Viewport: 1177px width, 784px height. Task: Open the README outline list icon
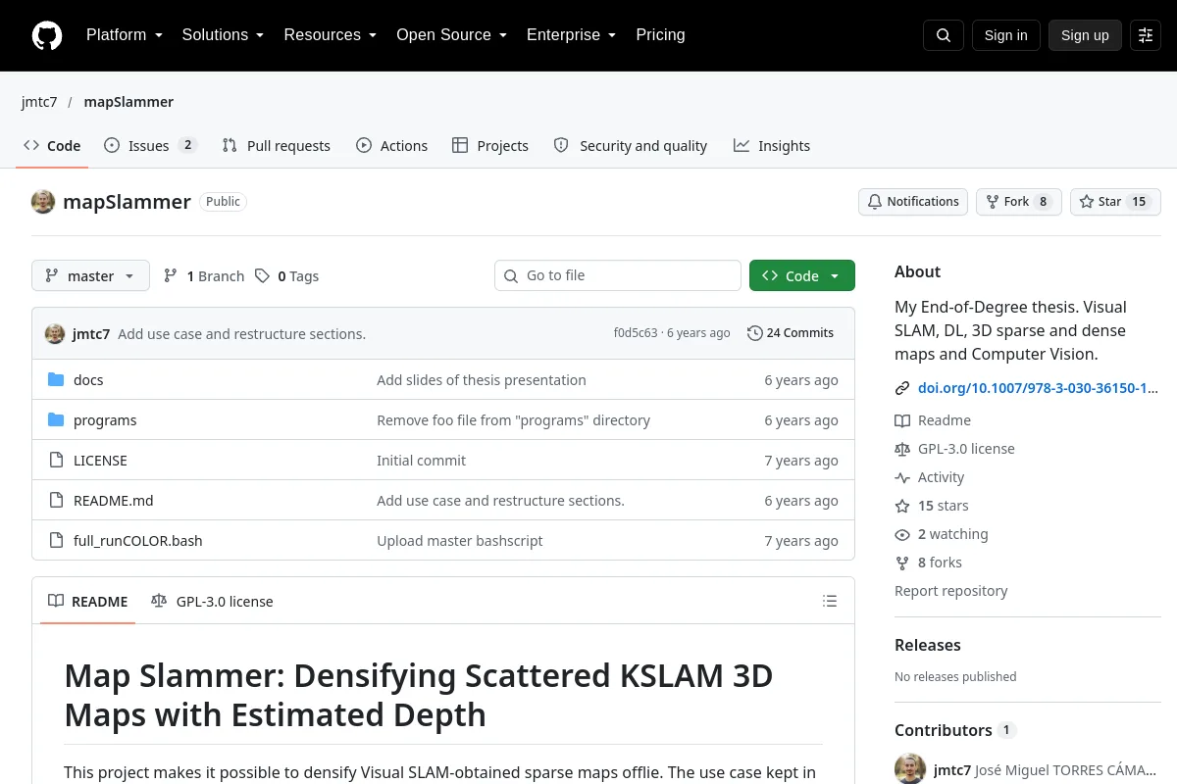tap(830, 601)
